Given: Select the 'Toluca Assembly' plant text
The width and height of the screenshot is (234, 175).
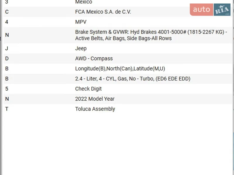Looking at the screenshot, I should [x=95, y=109].
